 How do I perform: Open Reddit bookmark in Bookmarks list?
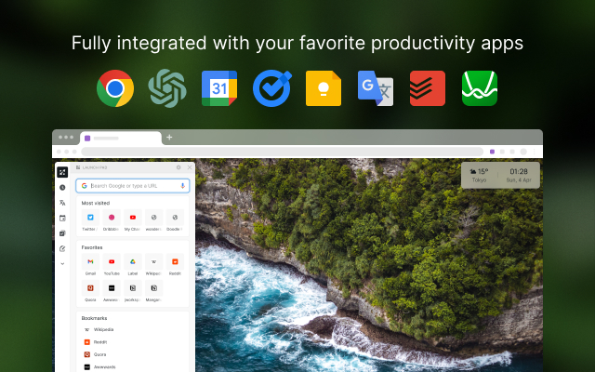tap(96, 342)
